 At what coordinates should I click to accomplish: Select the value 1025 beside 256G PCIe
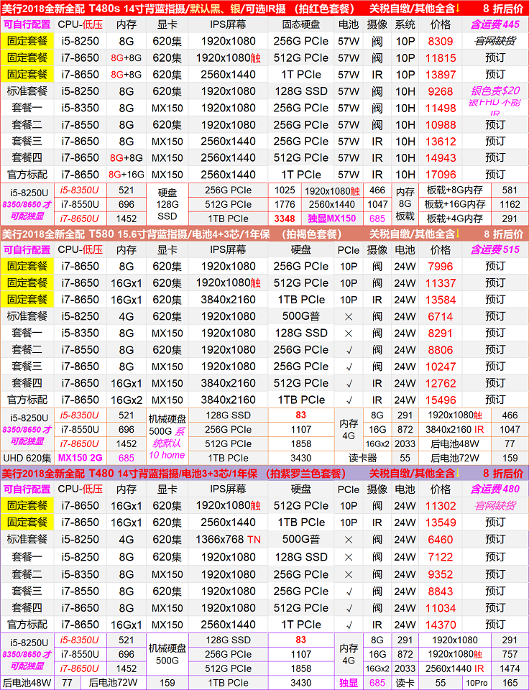click(285, 190)
